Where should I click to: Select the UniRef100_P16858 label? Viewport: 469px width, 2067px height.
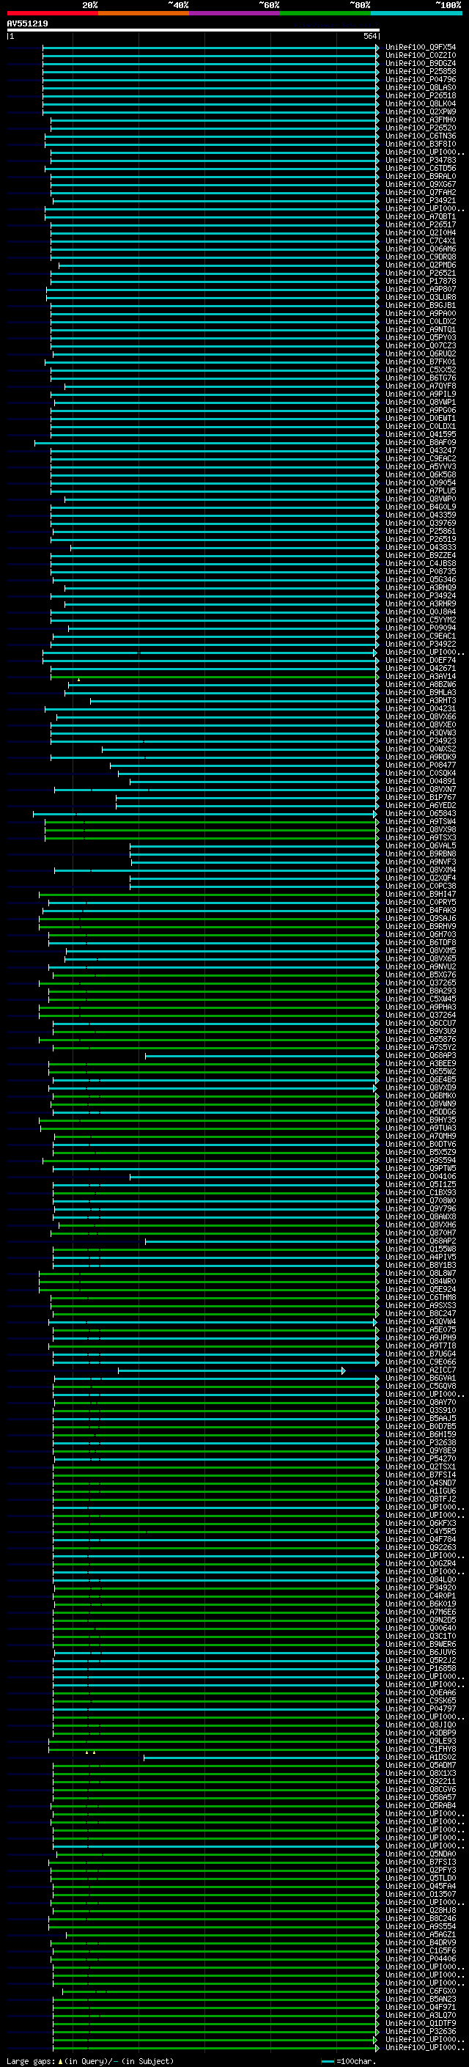421,1668
